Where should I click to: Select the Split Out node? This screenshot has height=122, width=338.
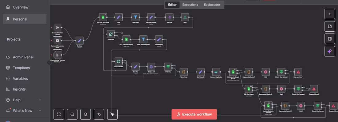169,17
